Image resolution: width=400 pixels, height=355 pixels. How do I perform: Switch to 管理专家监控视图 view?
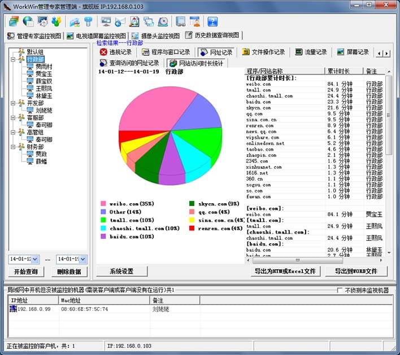point(34,36)
